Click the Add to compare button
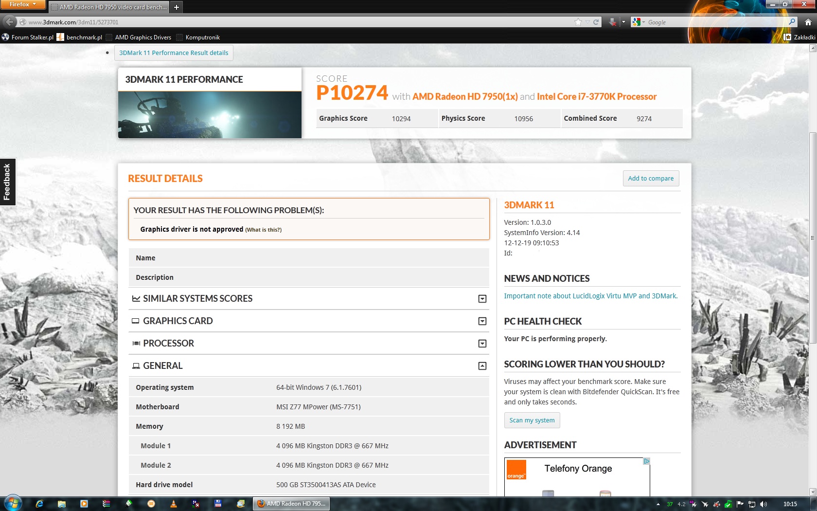 (651, 178)
